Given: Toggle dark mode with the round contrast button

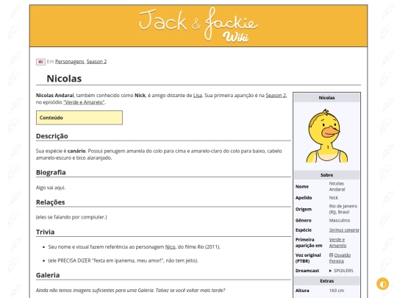Looking at the screenshot, I should pos(382,284).
